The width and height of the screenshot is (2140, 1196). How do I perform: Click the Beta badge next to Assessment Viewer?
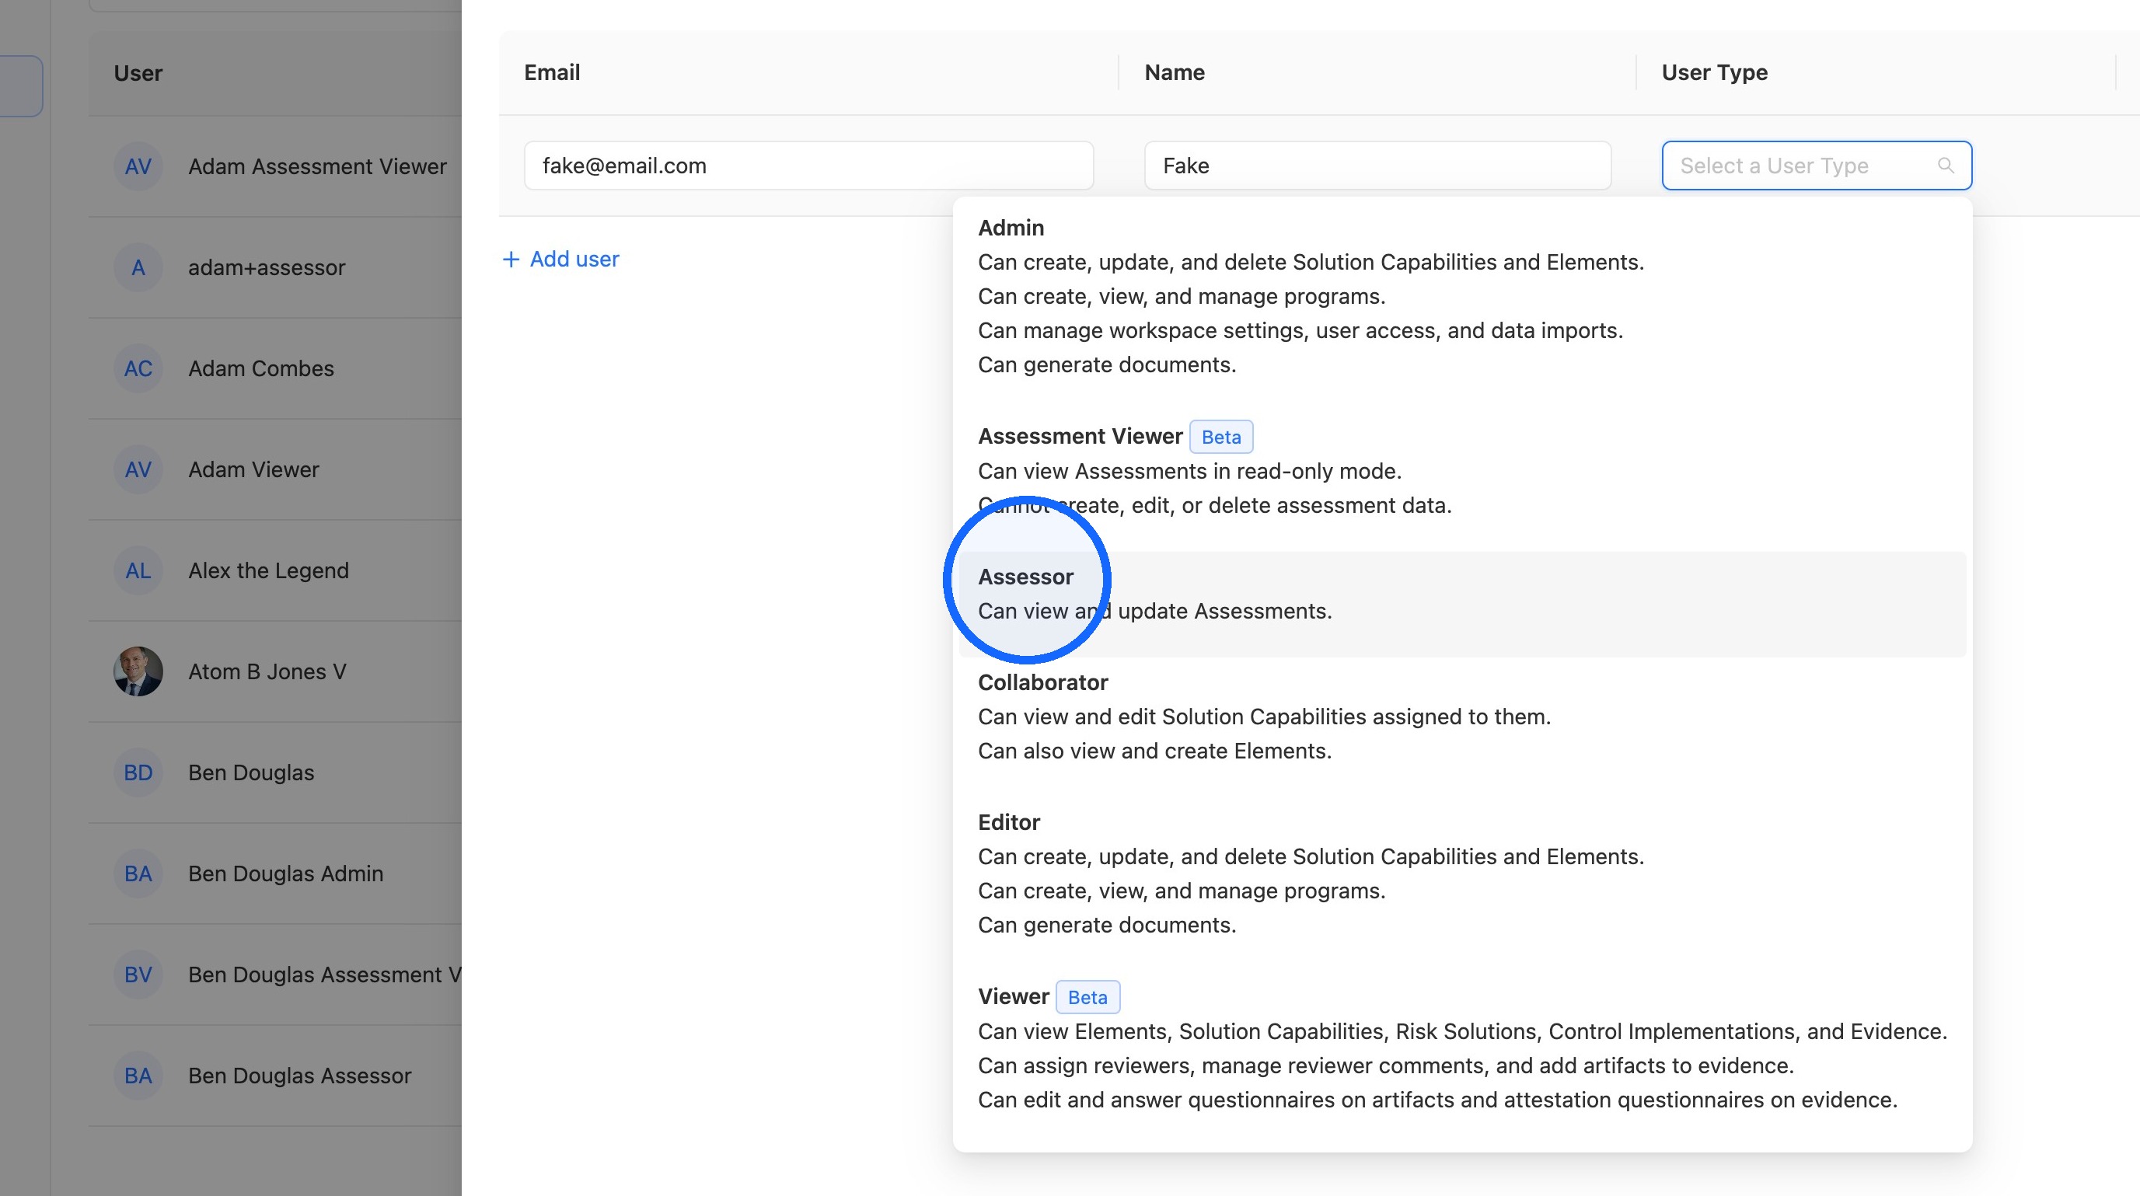(x=1221, y=437)
